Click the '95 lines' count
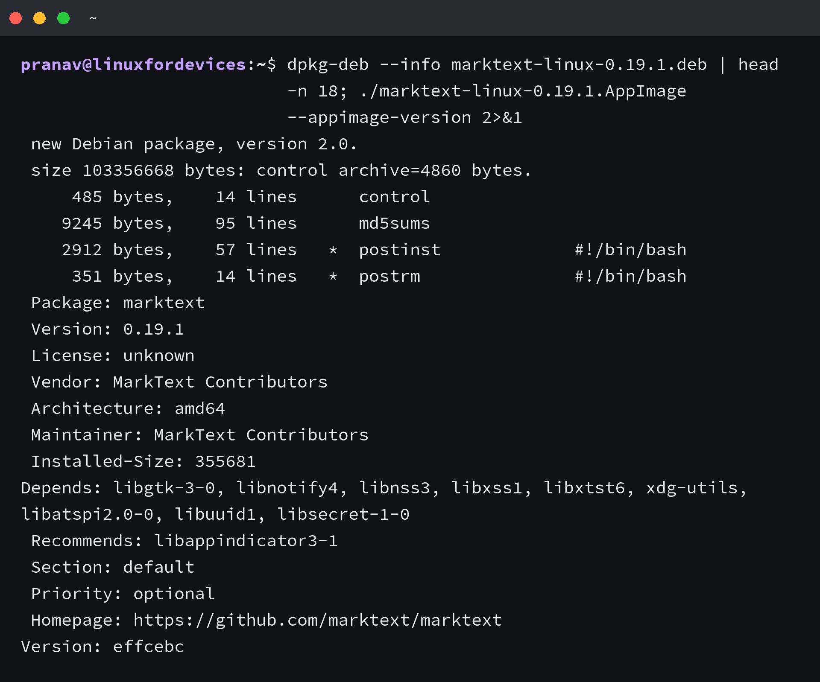The height and width of the screenshot is (682, 820). pyautogui.click(x=256, y=224)
